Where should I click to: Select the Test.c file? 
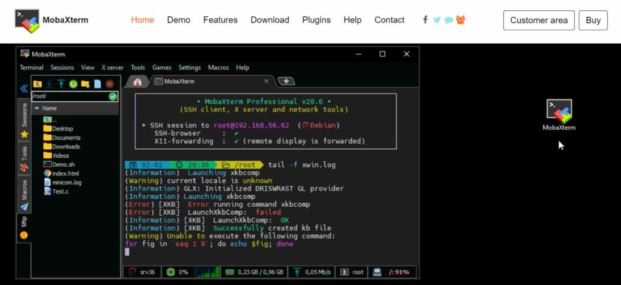56,191
